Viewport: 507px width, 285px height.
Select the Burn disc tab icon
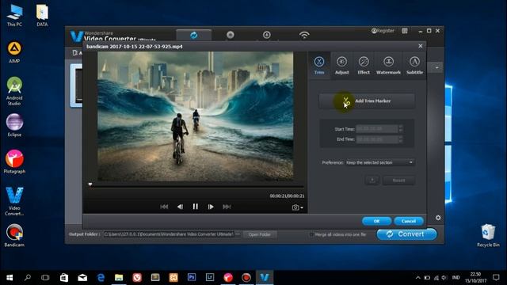pos(231,35)
